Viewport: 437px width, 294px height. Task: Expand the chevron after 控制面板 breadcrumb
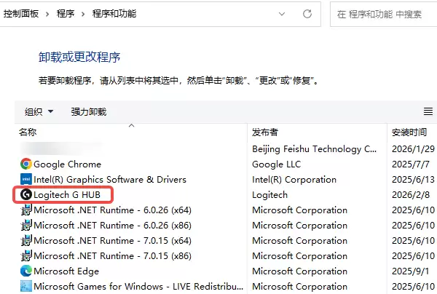point(47,14)
